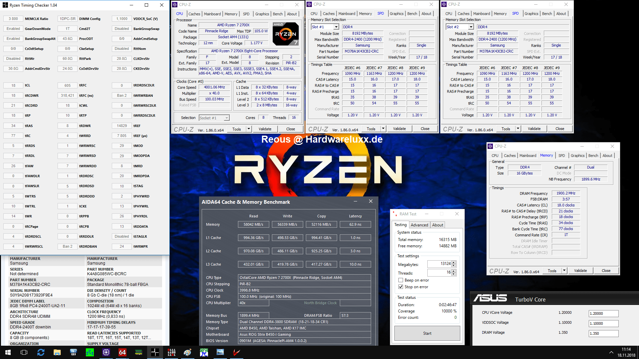
Task: Switch to ASUS TurboV Core red taskbar icon
Action: coord(236,352)
